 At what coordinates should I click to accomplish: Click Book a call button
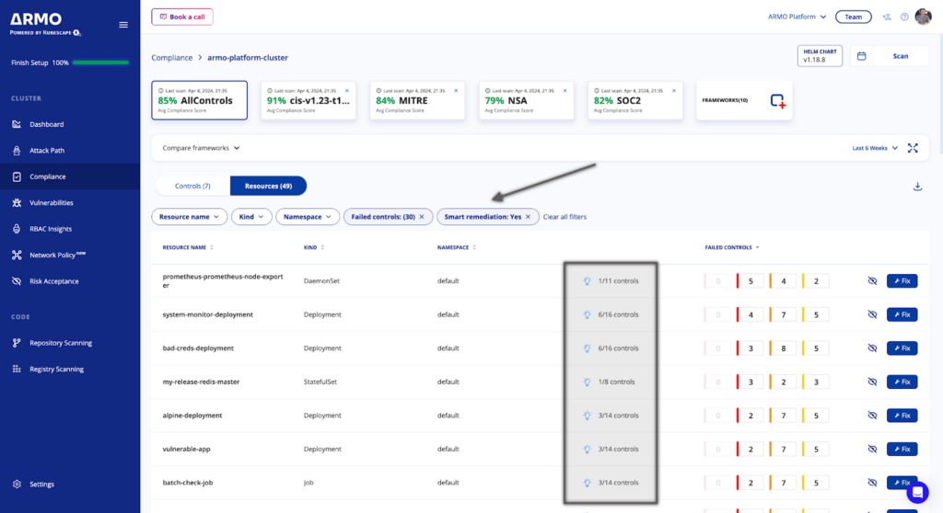pos(182,17)
